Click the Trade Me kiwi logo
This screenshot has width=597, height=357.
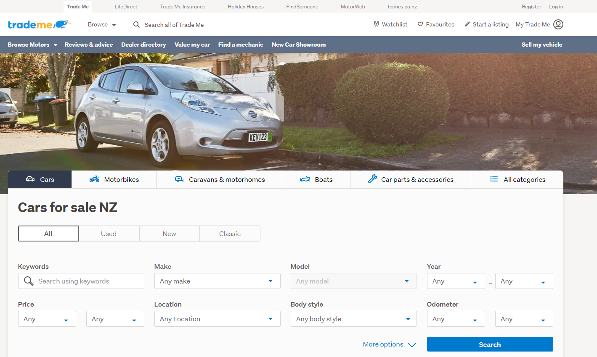[39, 25]
